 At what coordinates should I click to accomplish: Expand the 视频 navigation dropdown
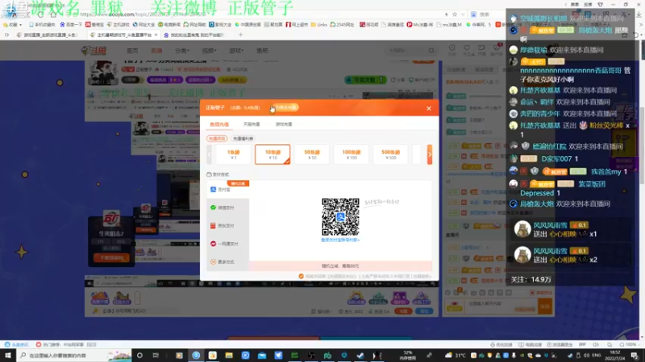(209, 51)
